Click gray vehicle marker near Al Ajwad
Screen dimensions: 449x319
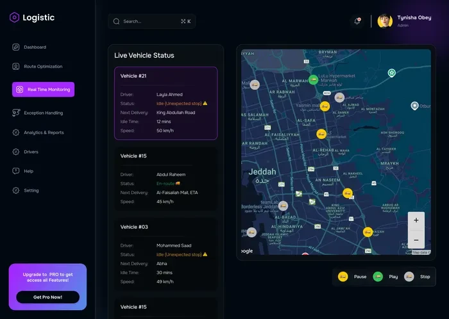point(339,97)
